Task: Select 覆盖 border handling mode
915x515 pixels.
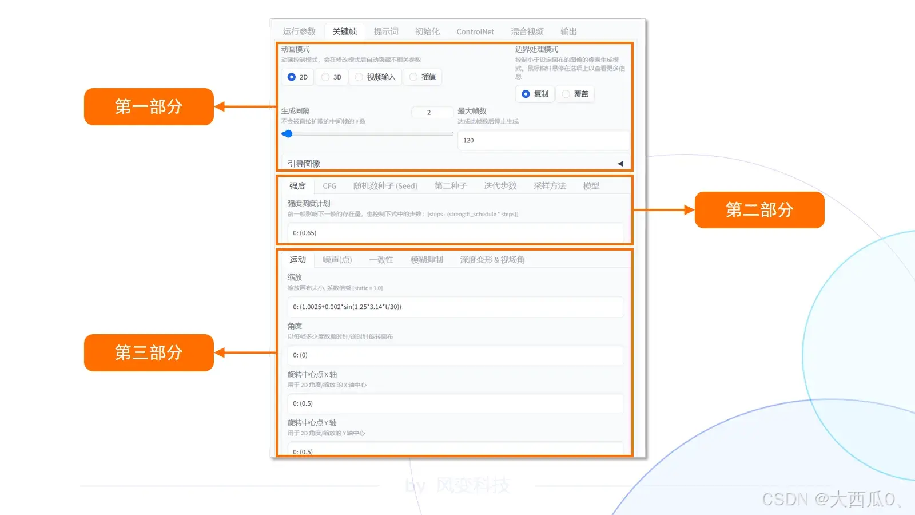Action: [x=575, y=94]
